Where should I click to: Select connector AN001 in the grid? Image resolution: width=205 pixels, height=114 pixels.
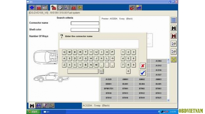pyautogui.click(x=125, y=79)
